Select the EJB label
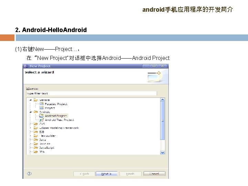Viewport: 248px width, 186px height. (x=42, y=132)
